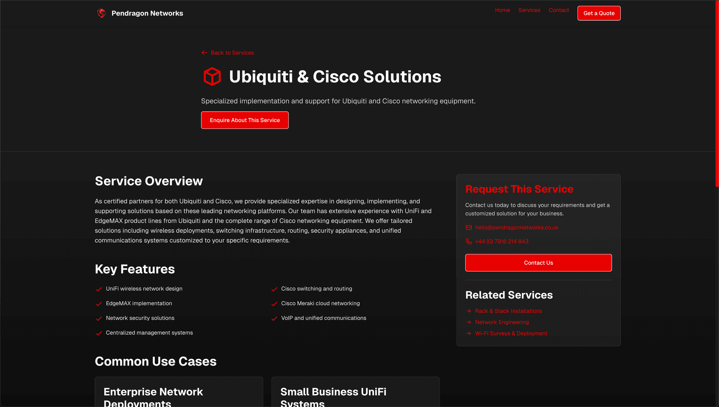
Task: Click the phone icon next to the phone number
Action: tap(469, 241)
